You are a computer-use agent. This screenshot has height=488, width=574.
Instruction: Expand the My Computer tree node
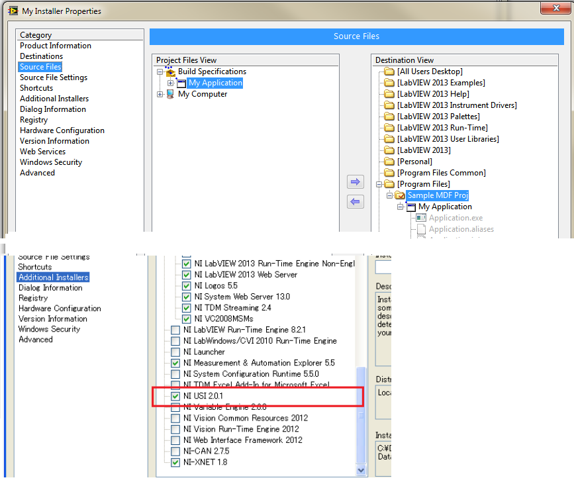pyautogui.click(x=160, y=95)
